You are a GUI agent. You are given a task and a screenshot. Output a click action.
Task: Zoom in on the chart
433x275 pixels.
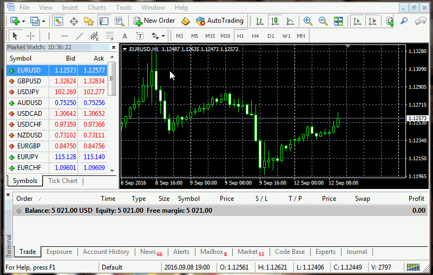click(x=307, y=21)
